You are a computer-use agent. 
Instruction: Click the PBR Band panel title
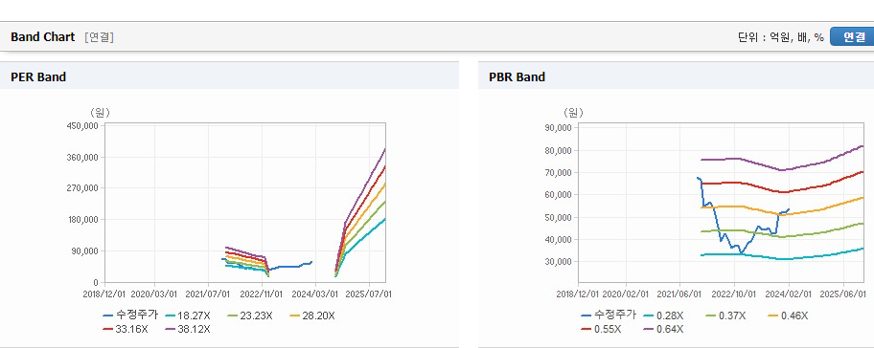point(517,77)
